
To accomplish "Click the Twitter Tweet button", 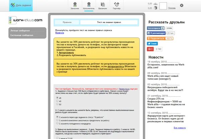I will point(152,44).
